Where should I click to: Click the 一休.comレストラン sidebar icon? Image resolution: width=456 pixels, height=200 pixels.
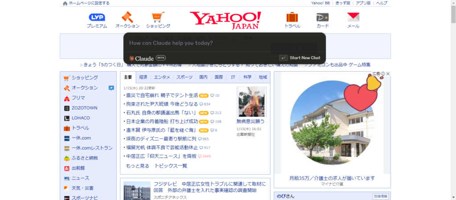click(x=67, y=148)
